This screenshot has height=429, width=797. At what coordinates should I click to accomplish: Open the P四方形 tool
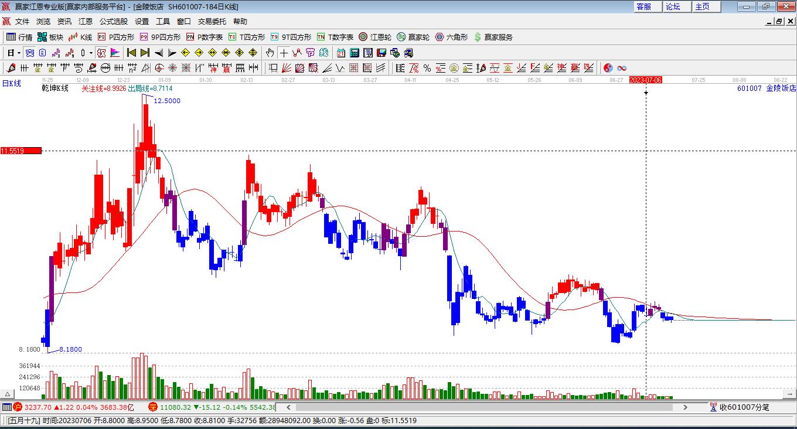point(116,37)
